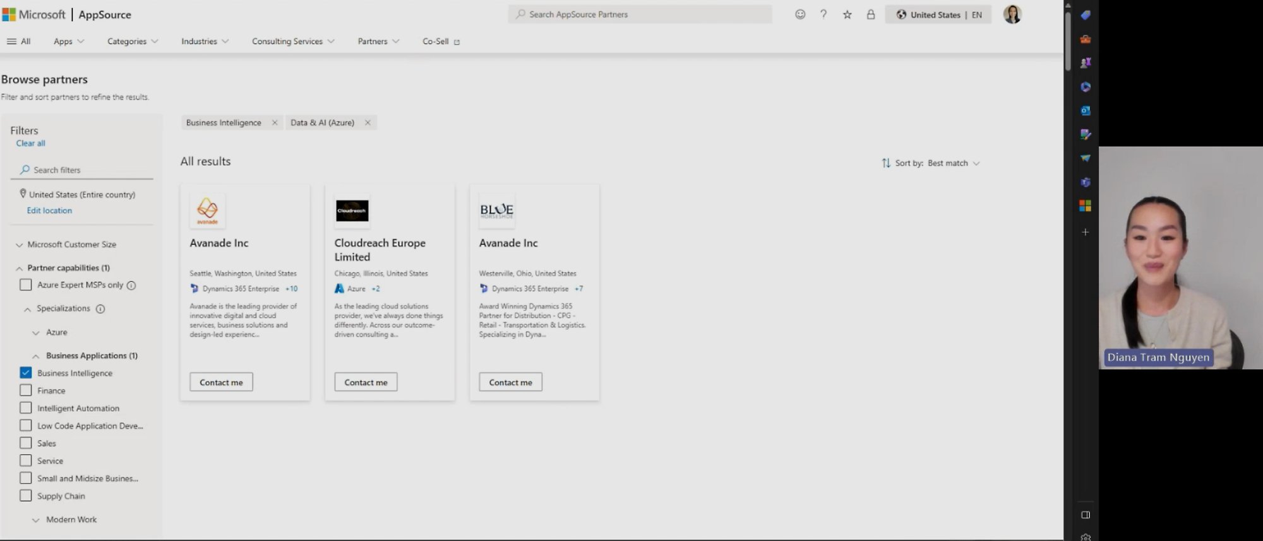Check the Service checkbox
This screenshot has height=541, width=1263.
[x=26, y=461]
